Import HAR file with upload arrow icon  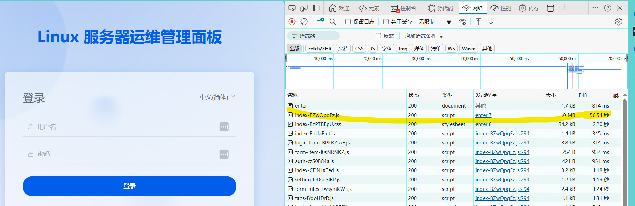(x=478, y=22)
